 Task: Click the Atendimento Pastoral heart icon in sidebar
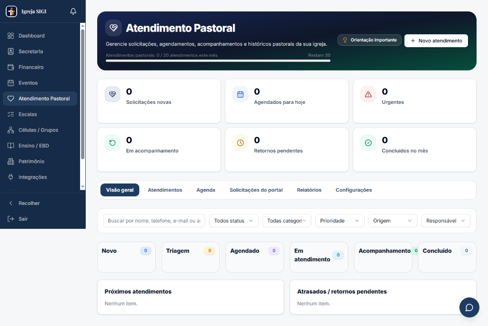(10, 99)
